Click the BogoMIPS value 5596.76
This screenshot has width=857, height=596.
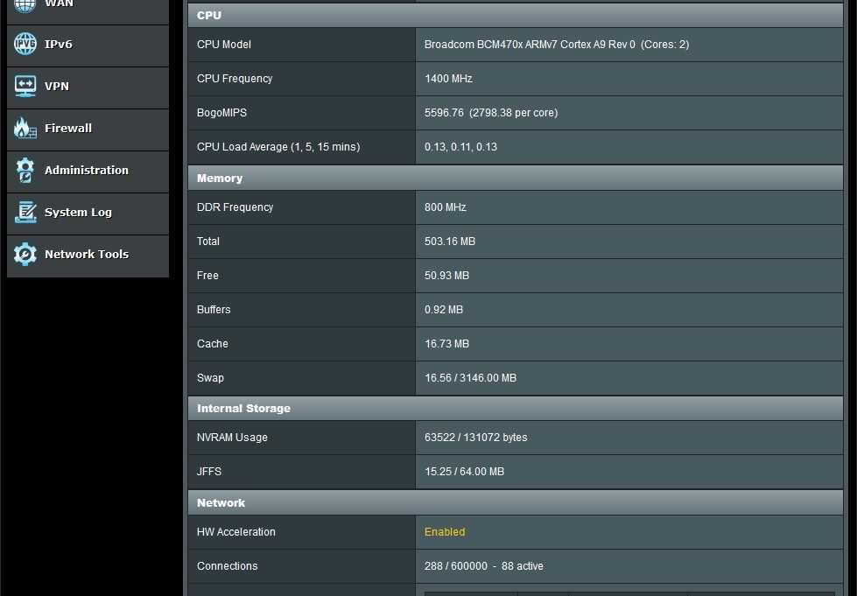pos(491,113)
